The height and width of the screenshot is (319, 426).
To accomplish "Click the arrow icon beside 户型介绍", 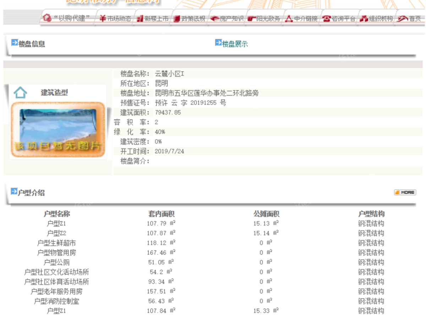I will (14, 191).
